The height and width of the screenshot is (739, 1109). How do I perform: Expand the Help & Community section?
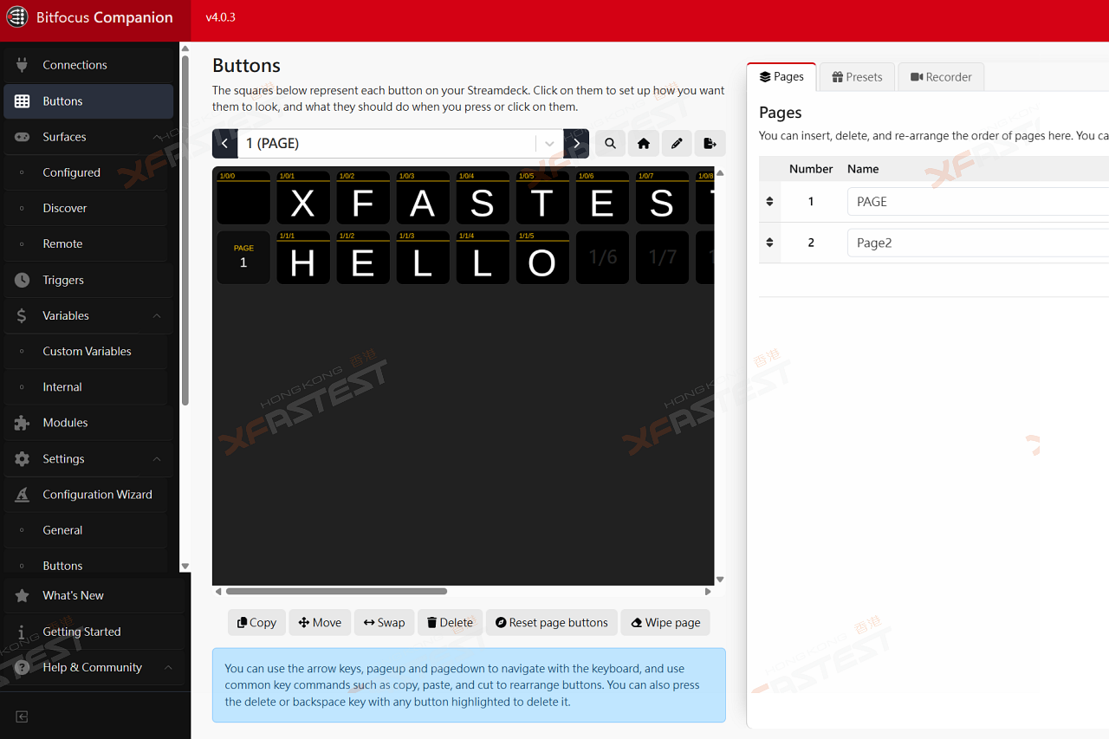tap(167, 668)
